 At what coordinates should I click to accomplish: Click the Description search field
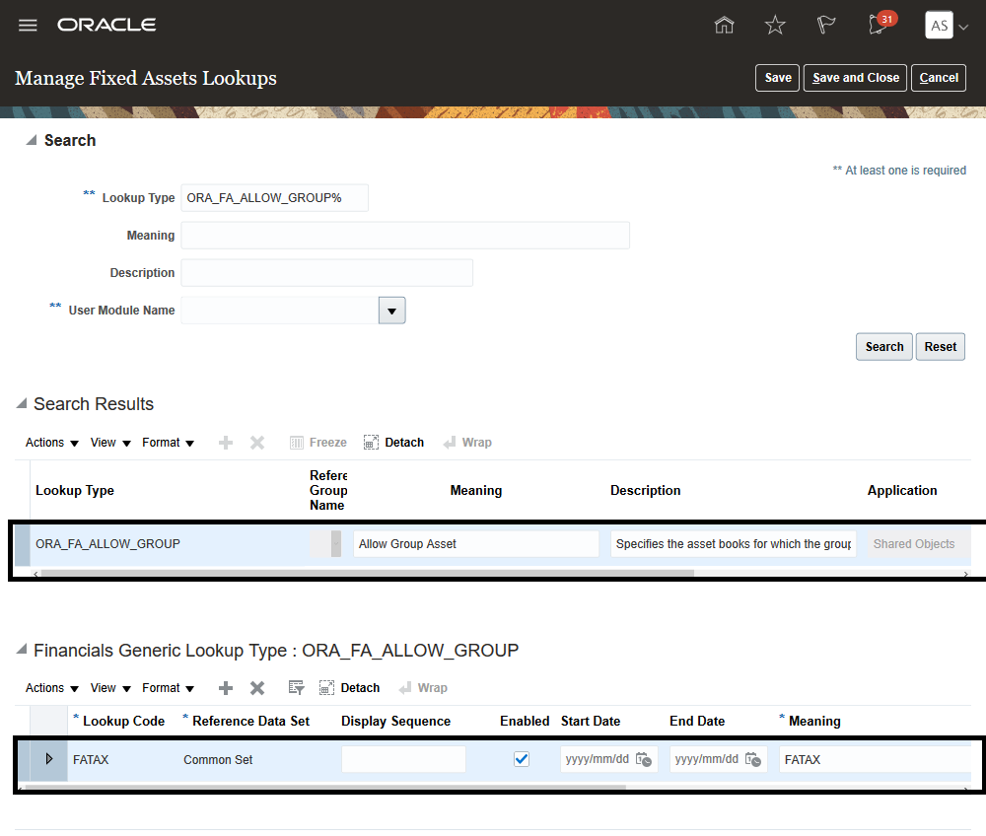pos(326,273)
